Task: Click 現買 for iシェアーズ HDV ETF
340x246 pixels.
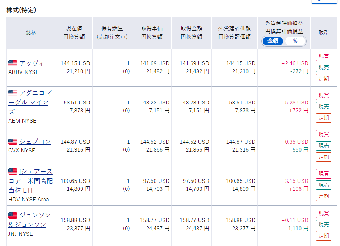Action: 323,174
